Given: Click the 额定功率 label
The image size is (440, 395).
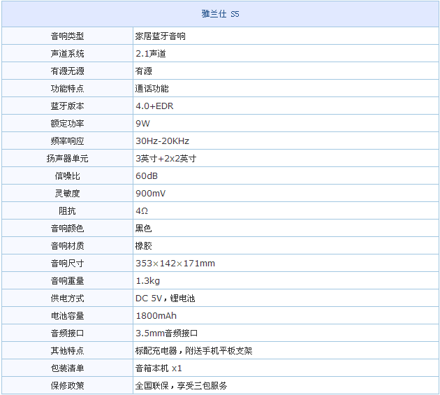Looking at the screenshot, I should 67,123.
